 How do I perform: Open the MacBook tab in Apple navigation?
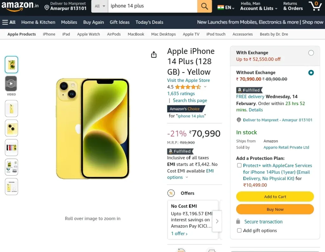click(x=136, y=34)
